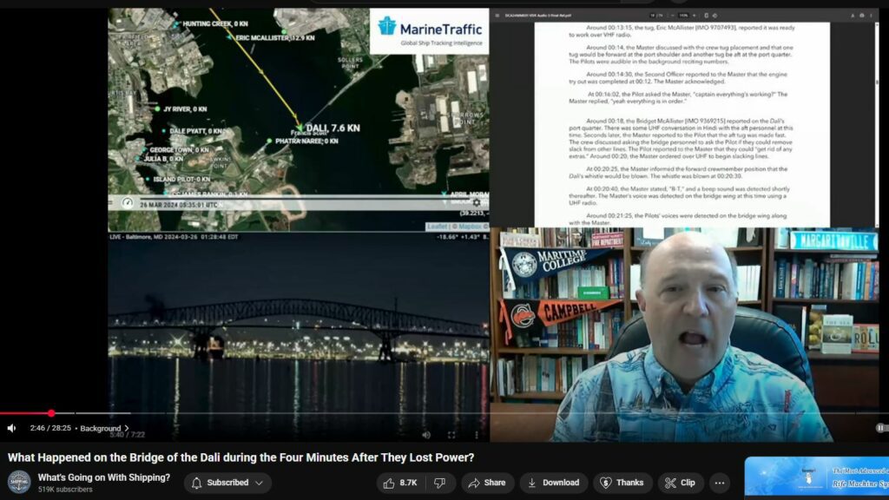Click the MarineTraffic map playback timeline bar
The height and width of the screenshot is (500, 889).
click(306, 197)
